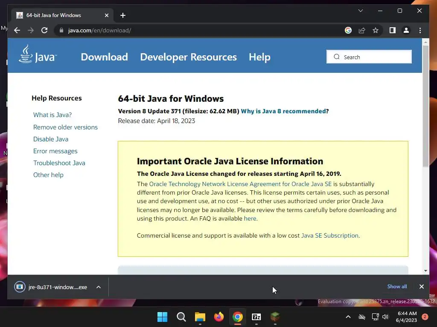Image resolution: width=437 pixels, height=327 pixels.
Task: Click the Java logo
Action: [x=38, y=54]
